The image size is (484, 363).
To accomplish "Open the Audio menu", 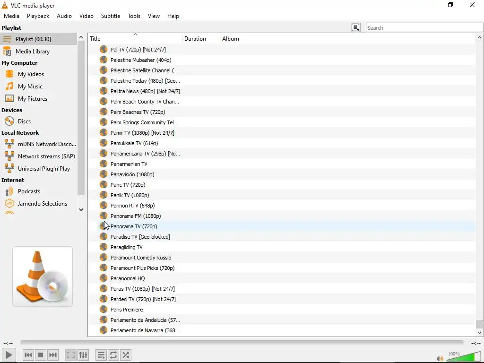I will 64,16.
